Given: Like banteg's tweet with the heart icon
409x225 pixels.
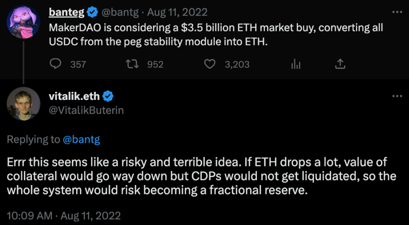Looking at the screenshot, I should tap(209, 64).
